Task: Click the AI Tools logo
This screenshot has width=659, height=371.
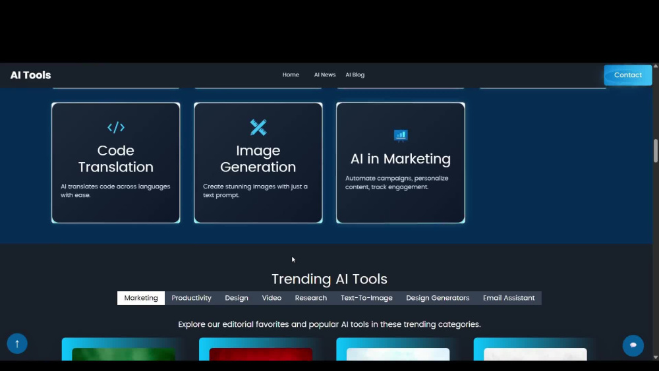Action: point(30,75)
